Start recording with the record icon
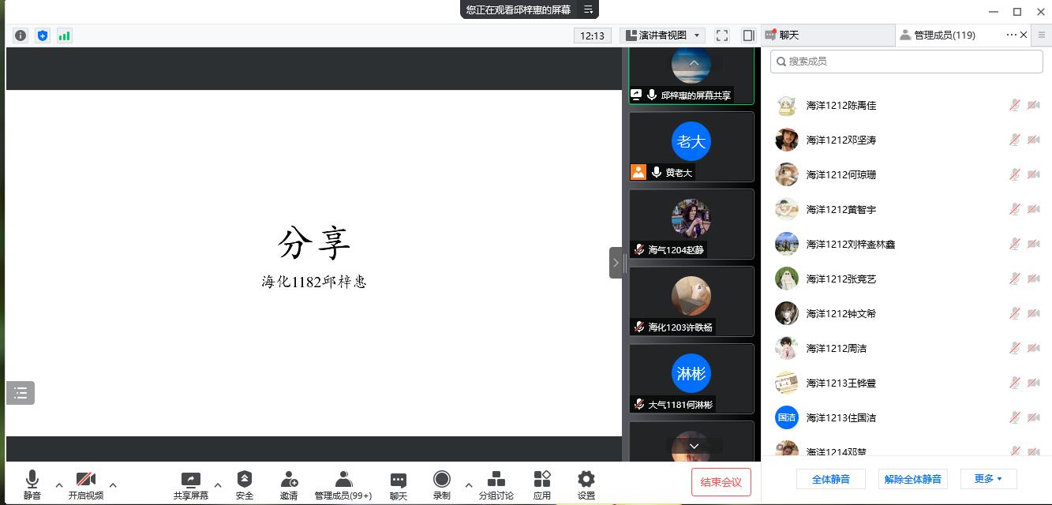 [x=441, y=480]
